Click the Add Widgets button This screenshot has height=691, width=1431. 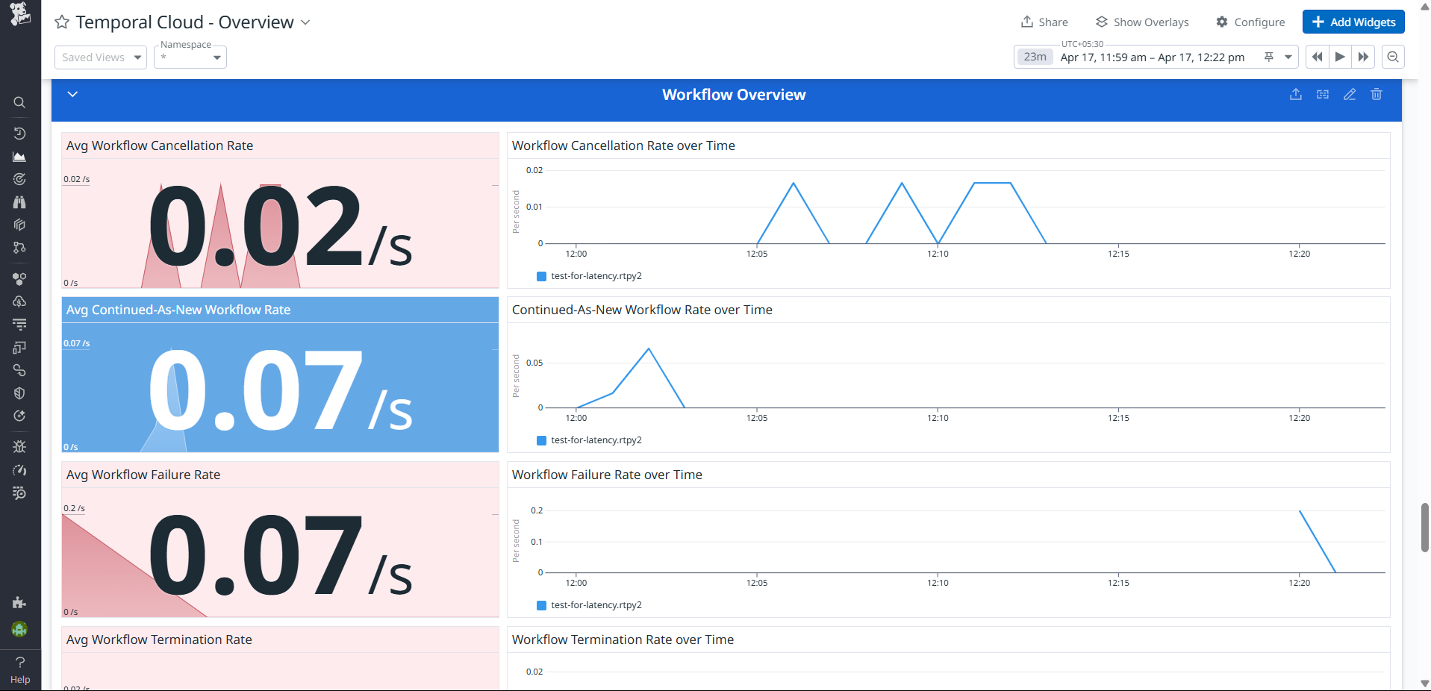click(x=1353, y=22)
